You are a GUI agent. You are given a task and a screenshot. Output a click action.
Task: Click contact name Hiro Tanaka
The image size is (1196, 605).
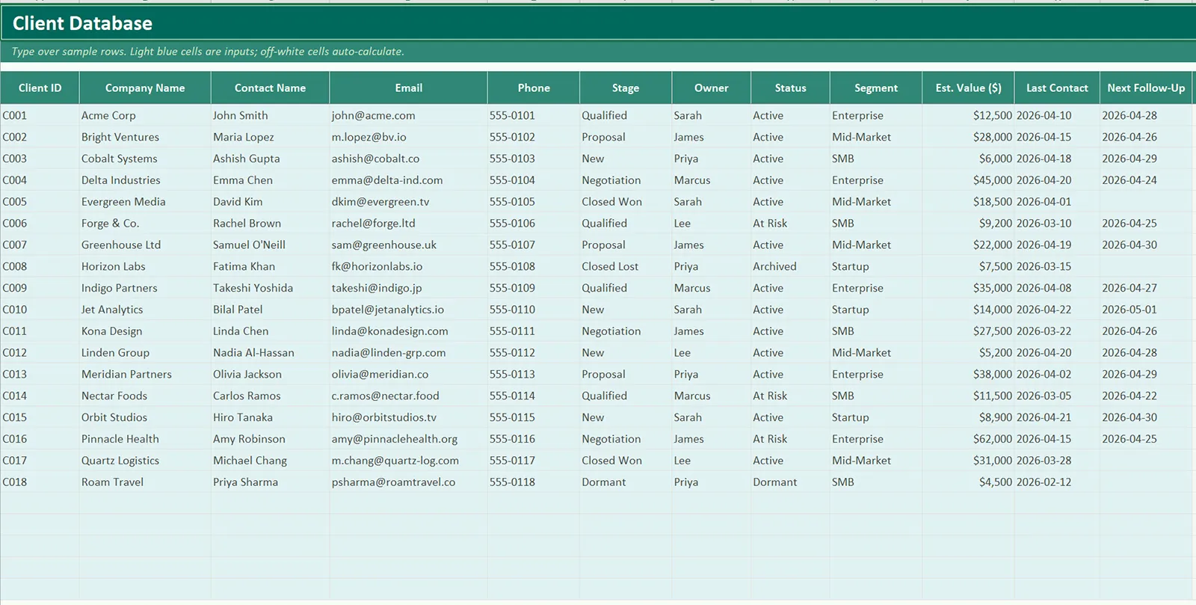tap(270, 417)
